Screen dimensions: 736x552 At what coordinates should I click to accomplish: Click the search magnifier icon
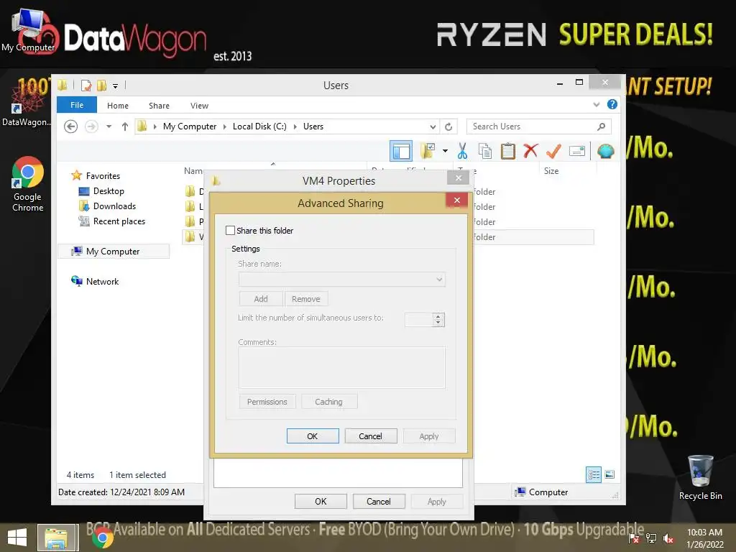602,126
